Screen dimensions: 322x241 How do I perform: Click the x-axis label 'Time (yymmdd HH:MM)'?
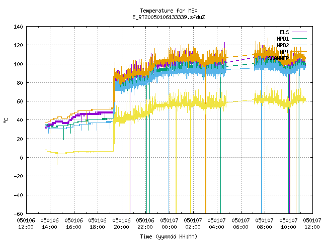169,236
